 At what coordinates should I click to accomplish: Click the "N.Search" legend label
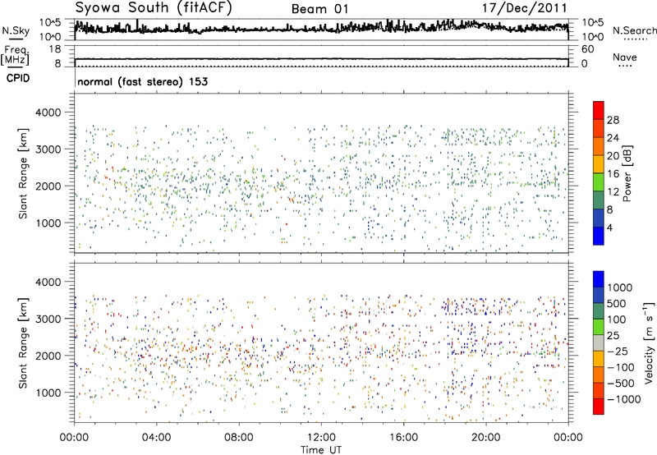coord(634,30)
